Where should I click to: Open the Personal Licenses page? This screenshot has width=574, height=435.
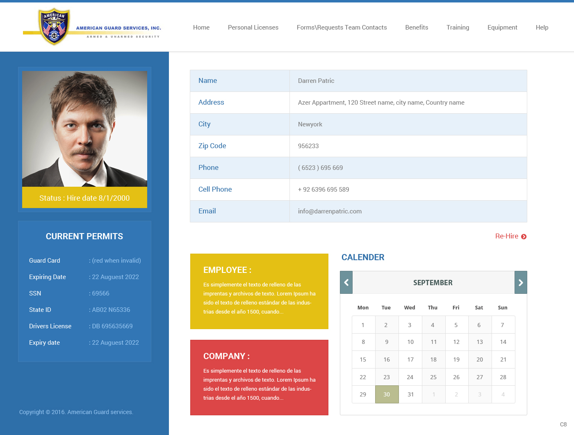[x=253, y=27]
